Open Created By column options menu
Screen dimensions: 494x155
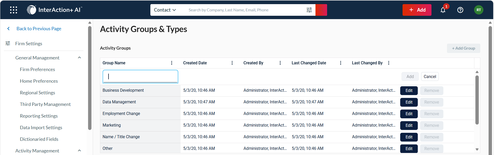tap(280, 63)
